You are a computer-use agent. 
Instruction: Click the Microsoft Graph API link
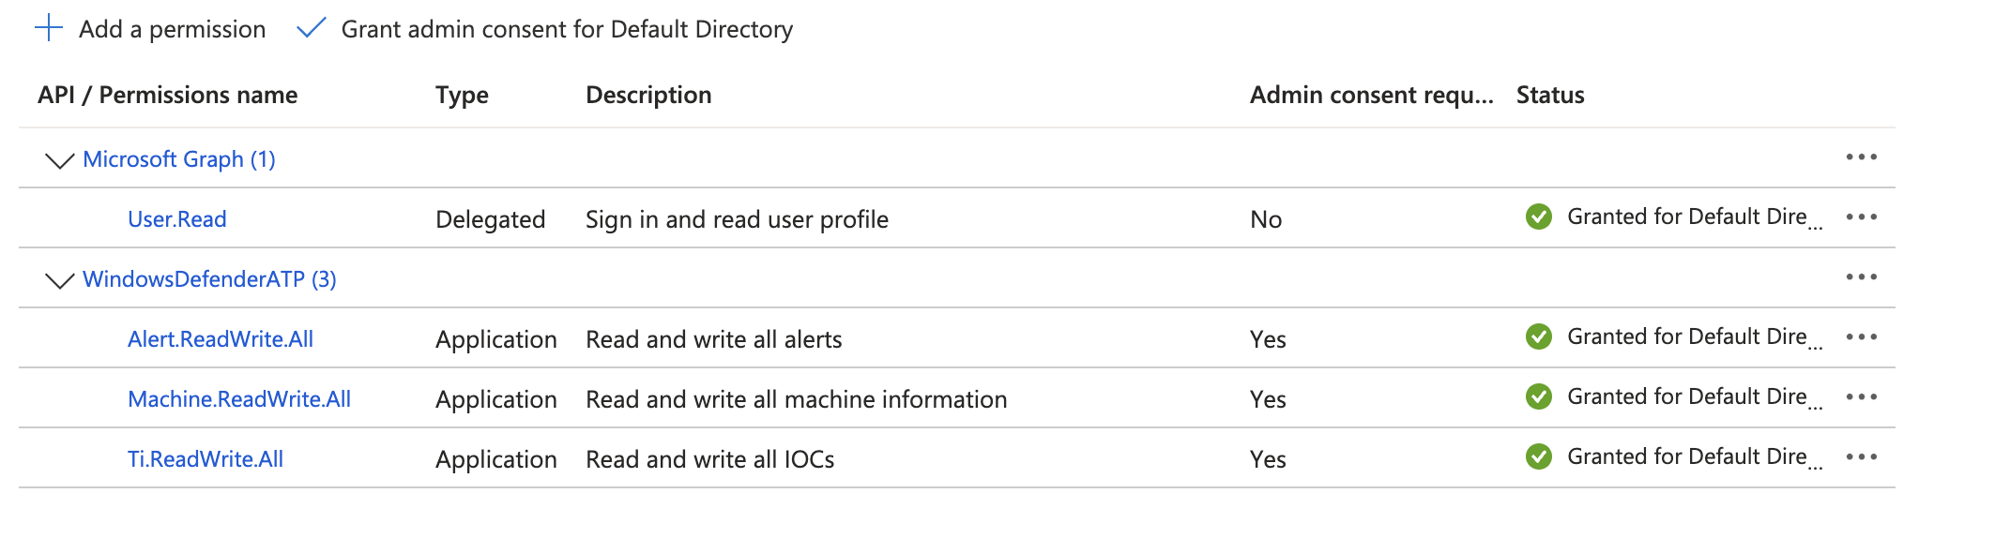[178, 158]
